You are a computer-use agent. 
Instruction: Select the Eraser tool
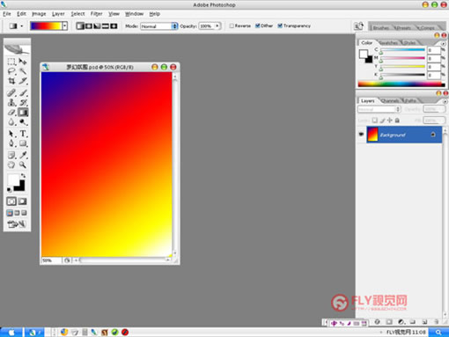tap(11, 113)
